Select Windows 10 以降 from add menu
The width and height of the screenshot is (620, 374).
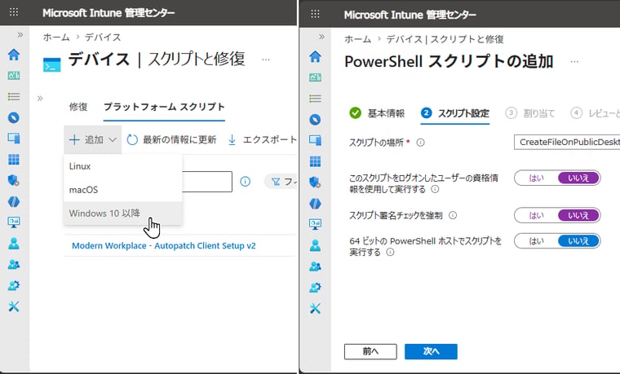pos(123,213)
